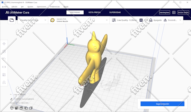The width and height of the screenshot is (191, 112).
Task: Click the Segmentación slice button
Action: coord(162,104)
